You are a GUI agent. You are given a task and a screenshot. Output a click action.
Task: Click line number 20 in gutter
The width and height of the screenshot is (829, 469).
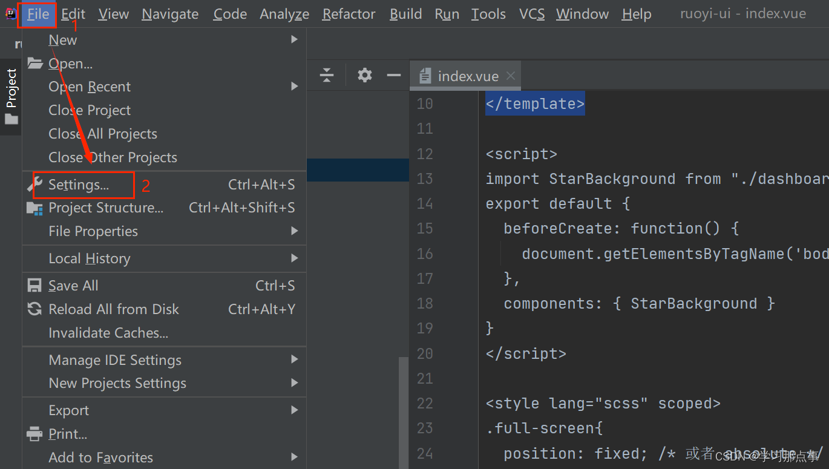[425, 353]
